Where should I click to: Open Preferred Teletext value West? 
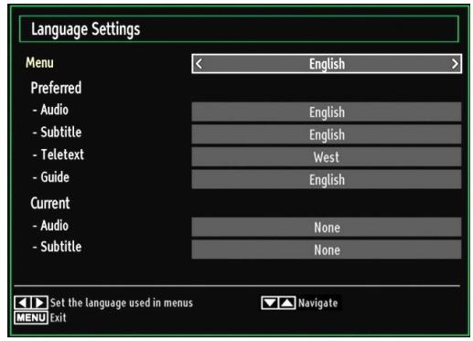[x=327, y=157]
